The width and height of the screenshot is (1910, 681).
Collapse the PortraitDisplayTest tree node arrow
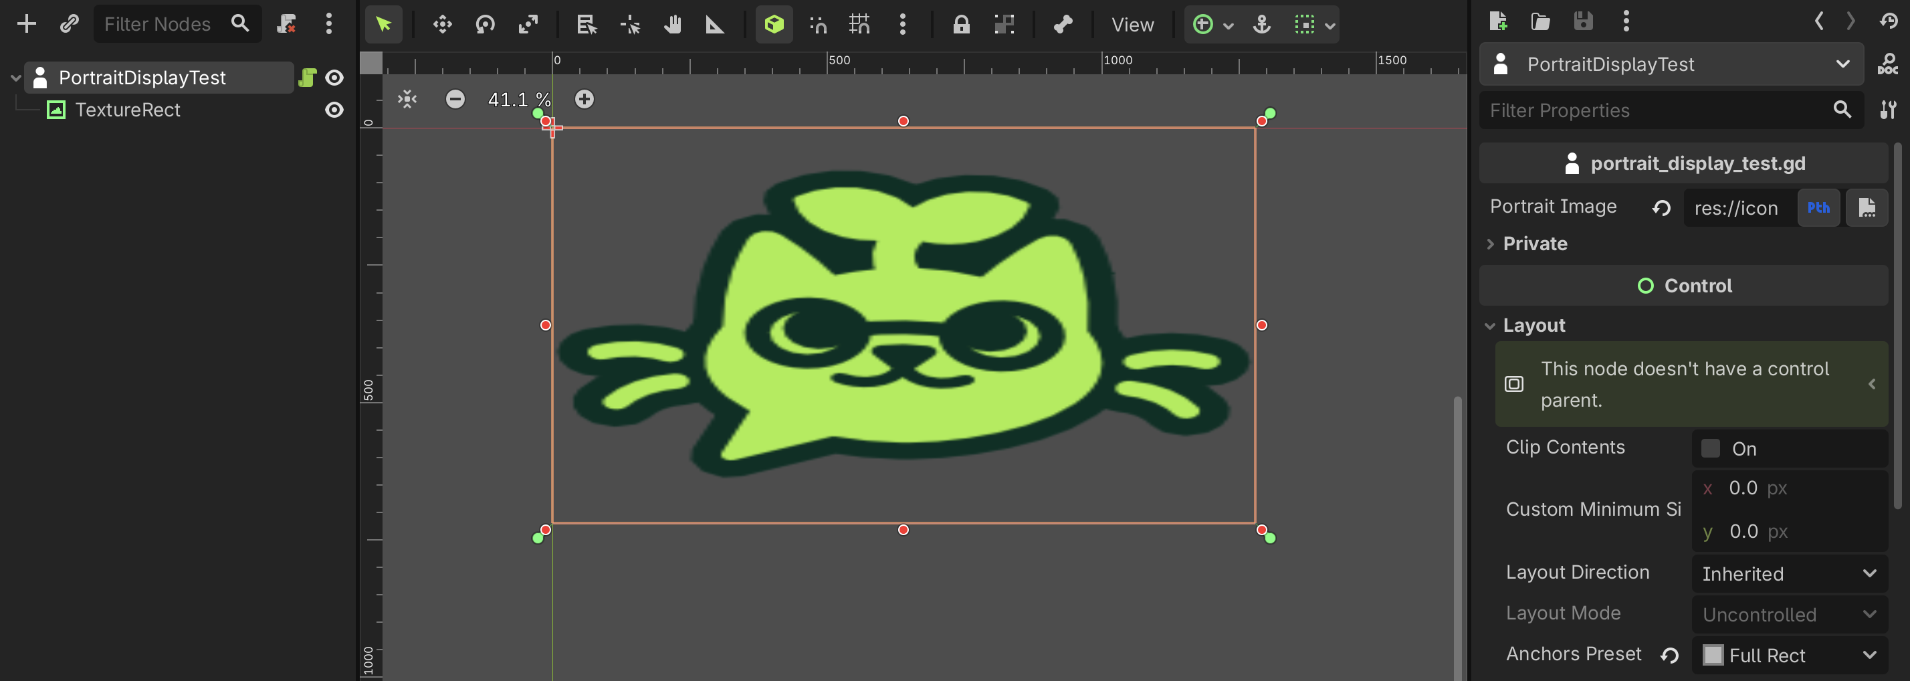point(15,78)
